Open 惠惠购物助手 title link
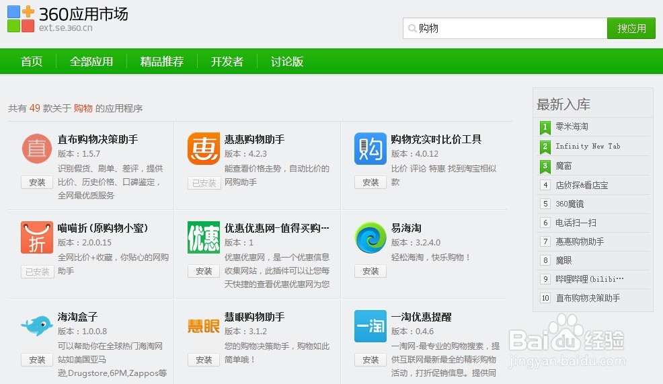 coord(254,139)
